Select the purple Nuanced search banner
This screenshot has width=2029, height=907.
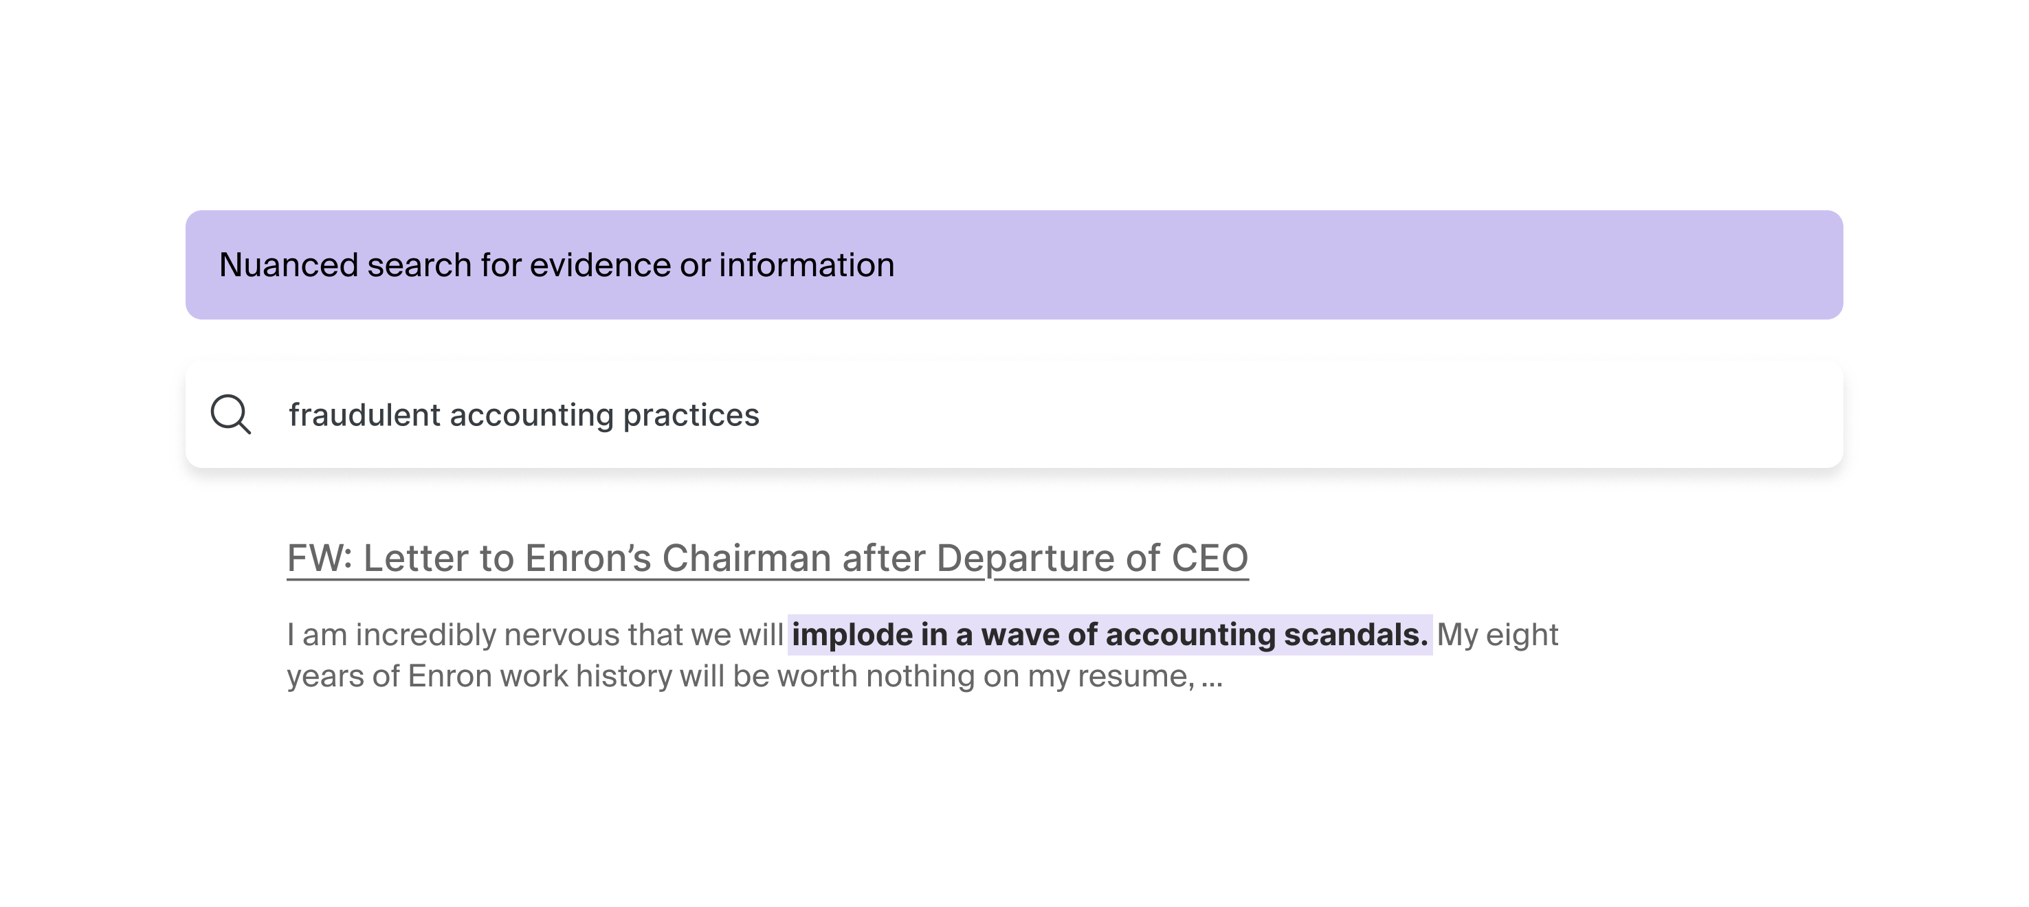click(1014, 265)
